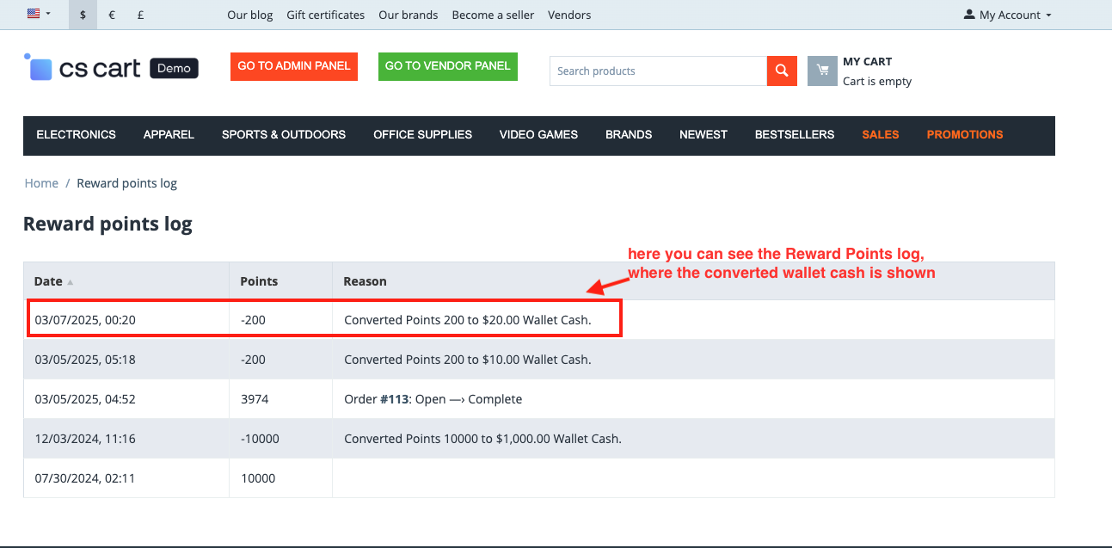
Task: Open the Electronics category menu
Action: point(76,134)
